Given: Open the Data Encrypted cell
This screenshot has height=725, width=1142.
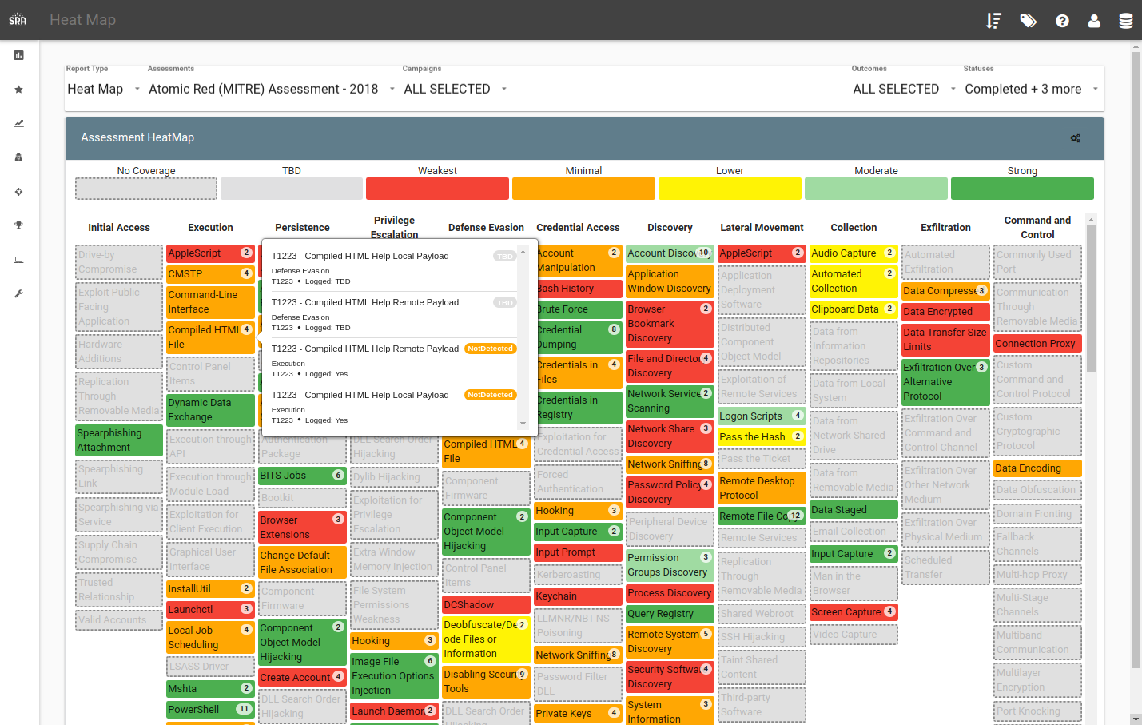Looking at the screenshot, I should coord(945,312).
